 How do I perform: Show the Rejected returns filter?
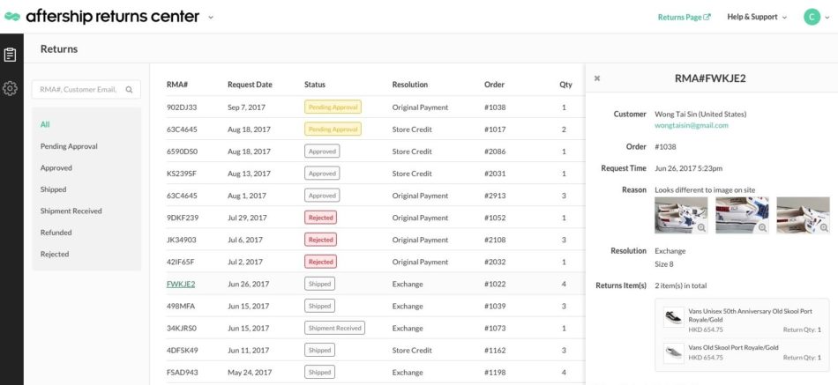point(55,254)
